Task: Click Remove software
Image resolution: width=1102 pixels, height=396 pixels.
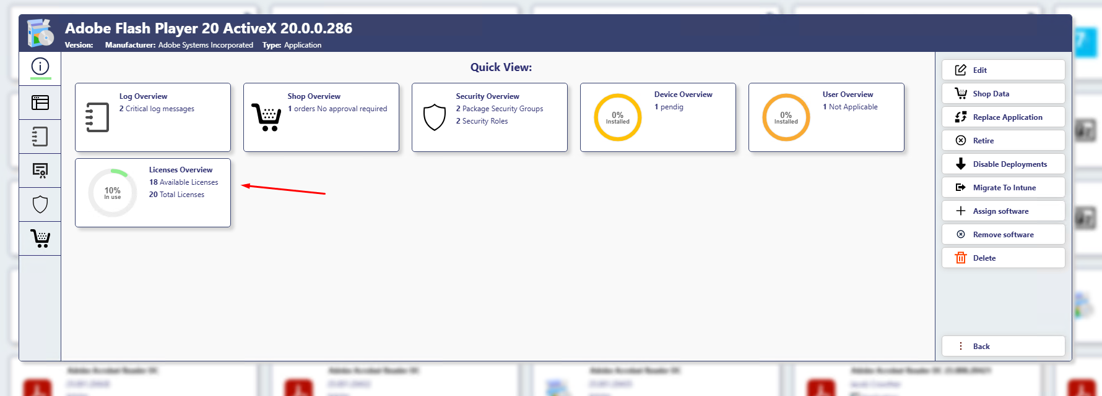Action: coord(1003,235)
